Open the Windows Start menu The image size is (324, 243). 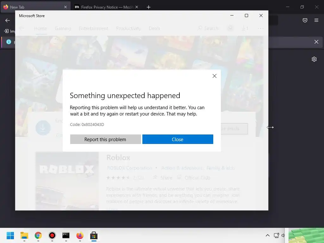10,235
